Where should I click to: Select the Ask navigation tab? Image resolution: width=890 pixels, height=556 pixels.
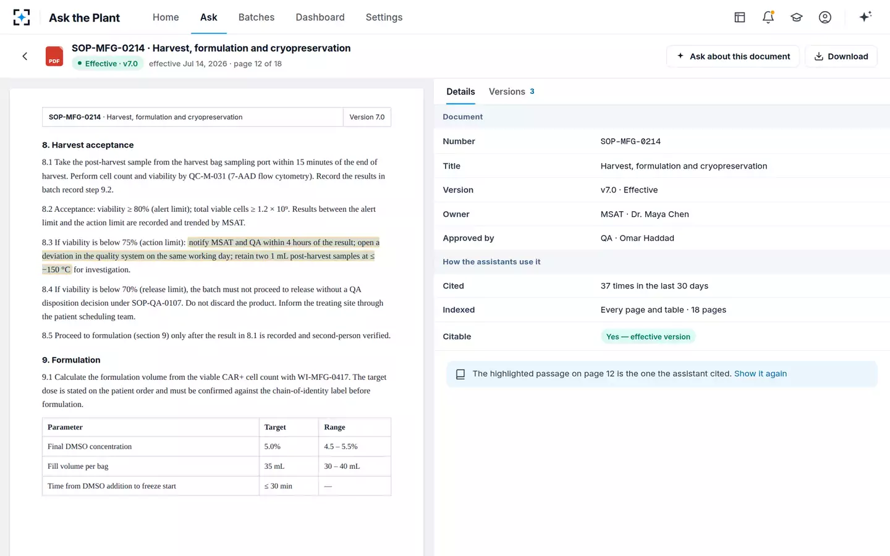tap(209, 17)
